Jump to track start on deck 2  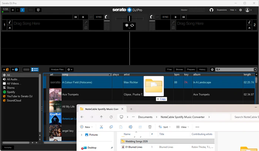pos(184,17)
